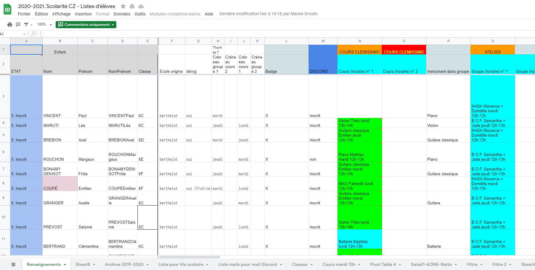535x270 pixels.
Task: Print the spreadsheet using the printer icon
Action: 10,25
